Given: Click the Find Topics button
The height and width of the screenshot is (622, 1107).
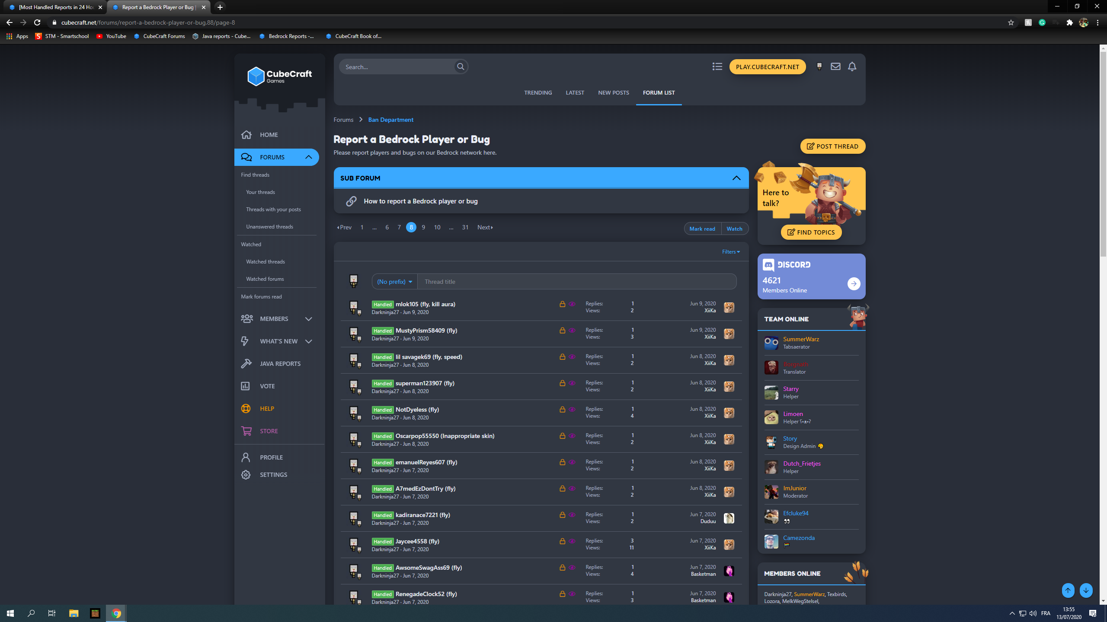Looking at the screenshot, I should point(811,232).
